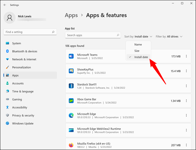Viewport: 196px width, 150px height.
Task: Open more options for Microsoft Teams
Action: pyautogui.click(x=186, y=56)
